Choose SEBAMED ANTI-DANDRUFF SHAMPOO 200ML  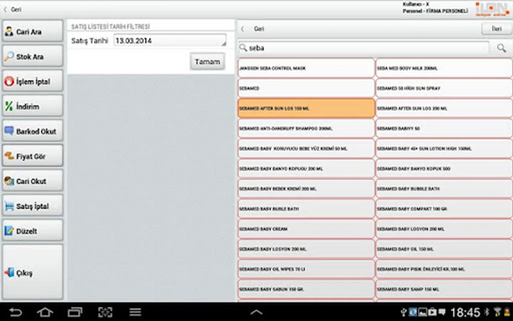(306, 128)
